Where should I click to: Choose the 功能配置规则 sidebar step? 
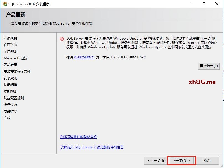[x=14, y=98]
